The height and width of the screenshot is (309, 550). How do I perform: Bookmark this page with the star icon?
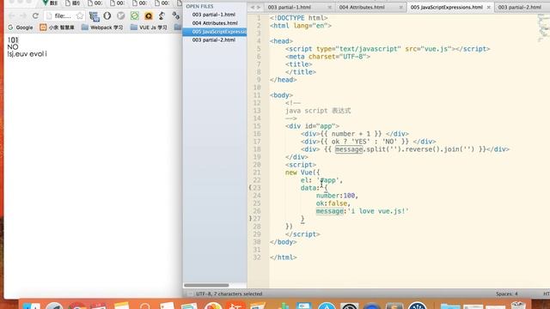point(80,15)
